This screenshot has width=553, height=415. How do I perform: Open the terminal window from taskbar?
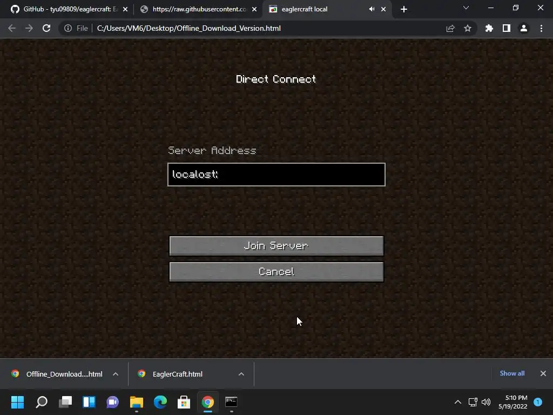(231, 402)
